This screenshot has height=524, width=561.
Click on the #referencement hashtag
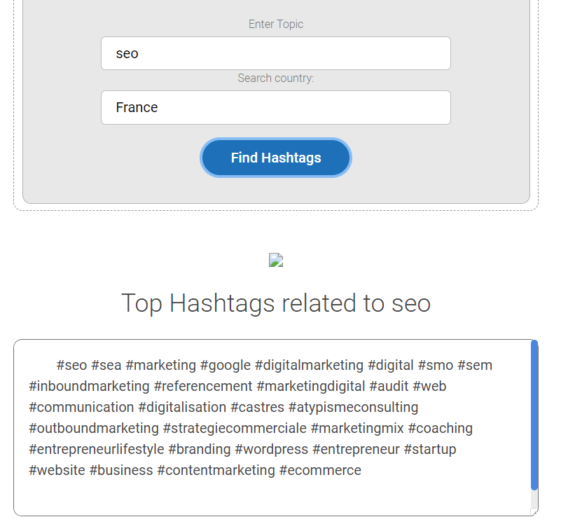[x=203, y=386]
